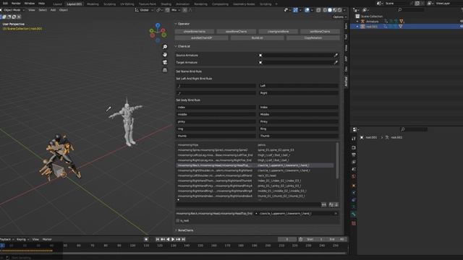Screen dimensions: 463x260
Task: Open the Object properties tab icon
Action: pyautogui.click(x=354, y=186)
